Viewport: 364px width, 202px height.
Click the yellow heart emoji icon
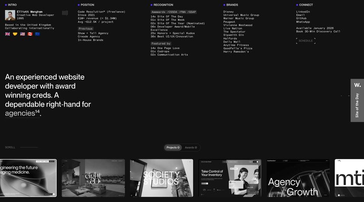15,34
